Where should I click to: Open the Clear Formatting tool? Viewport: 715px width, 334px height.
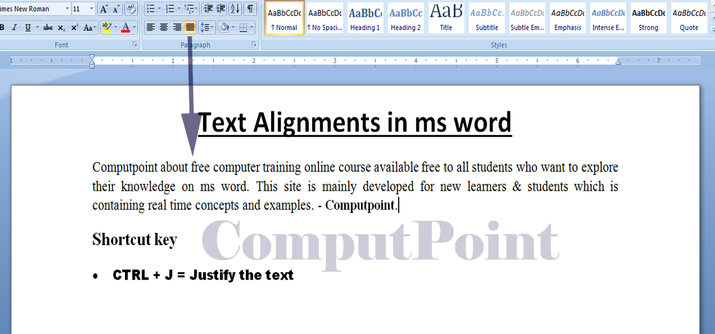pos(130,8)
